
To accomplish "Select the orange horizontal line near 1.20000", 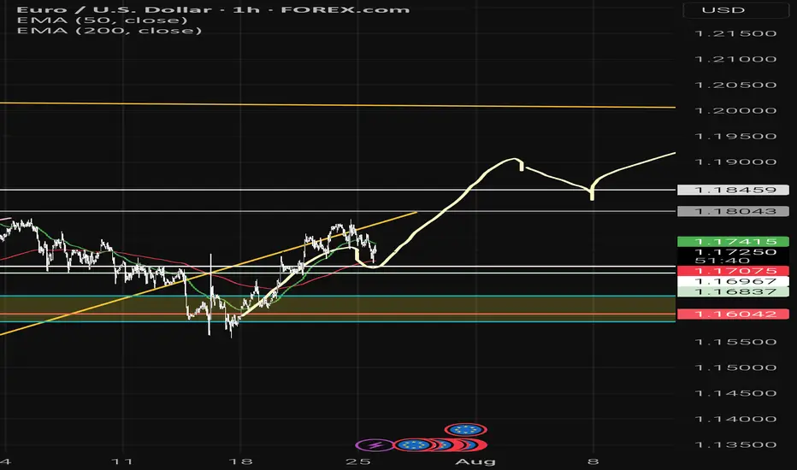I will point(338,105).
